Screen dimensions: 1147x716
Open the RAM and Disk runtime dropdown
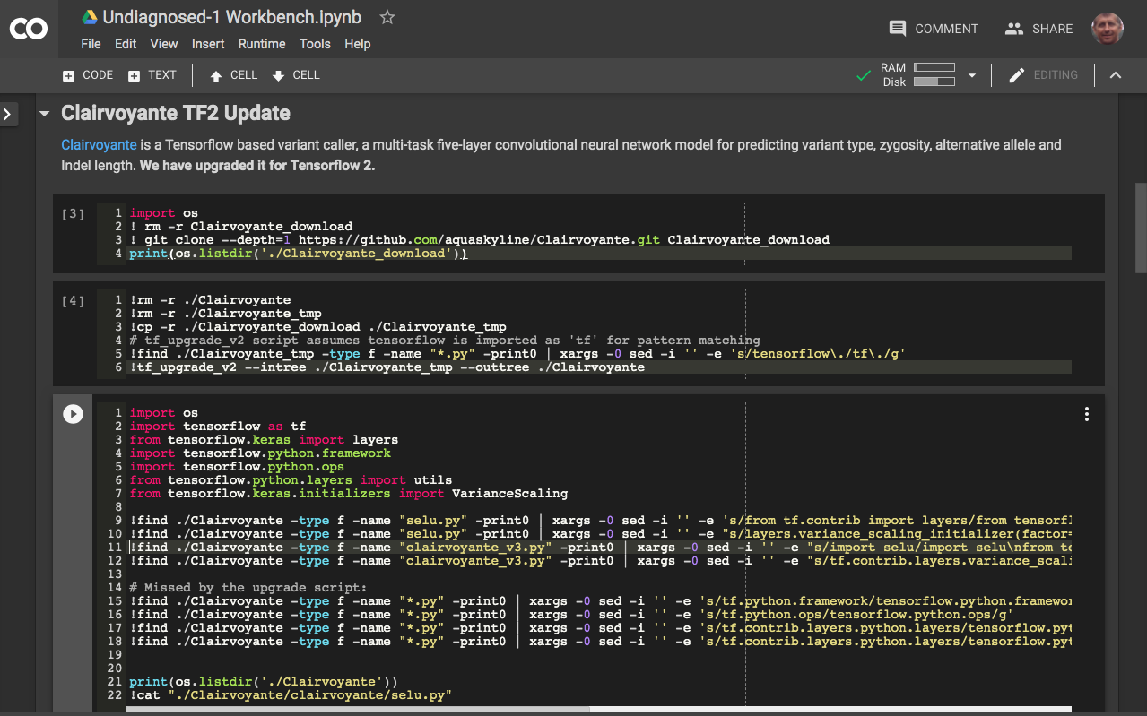(971, 76)
